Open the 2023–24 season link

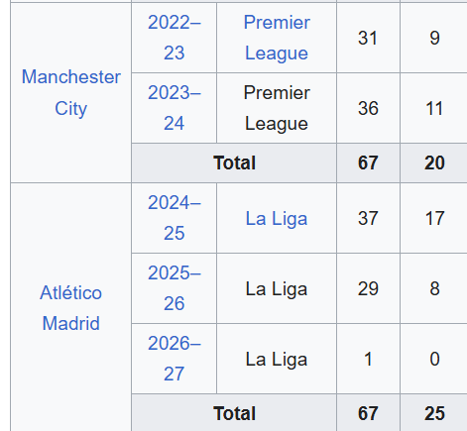(x=175, y=108)
